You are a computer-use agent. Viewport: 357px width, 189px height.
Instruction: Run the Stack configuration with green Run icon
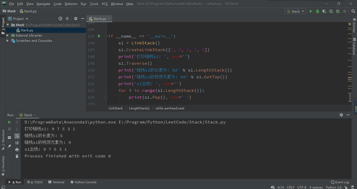[x=311, y=11]
